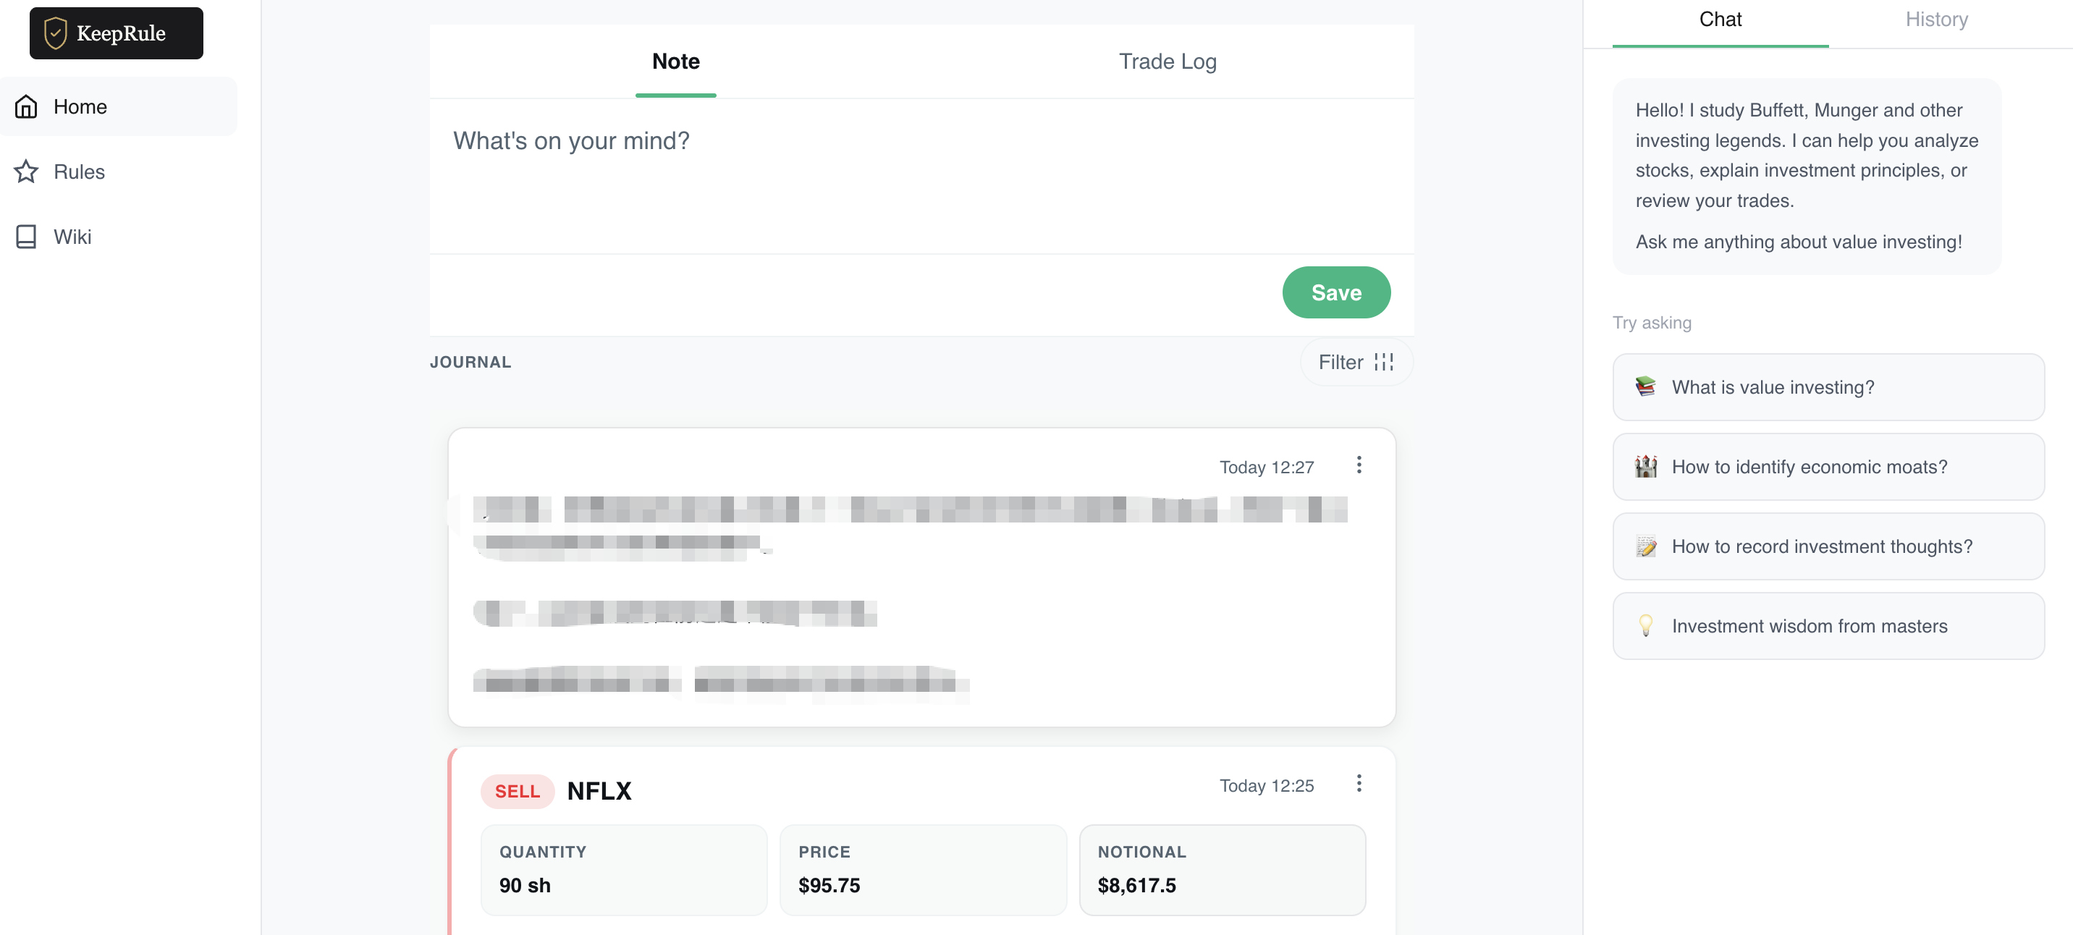This screenshot has width=2073, height=935.
Task: Select the Home icon in sidebar
Action: (26, 106)
